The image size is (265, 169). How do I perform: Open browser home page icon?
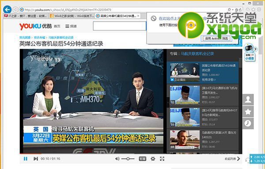248,9
